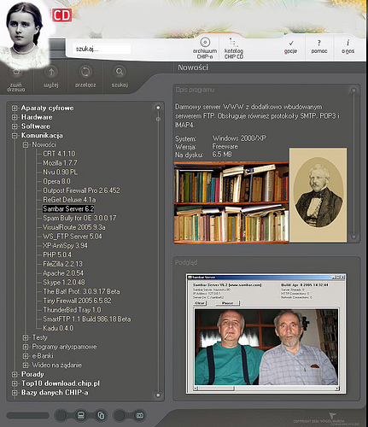Expand the Top10 download.chip.pl branch
Viewport: 368px width, 427px height.
tap(15, 383)
